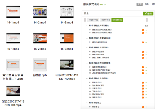159x111 pixels.
Task: Select QQ20200217-113437-HD.mp4 video icon
Action: (x=67, y=64)
